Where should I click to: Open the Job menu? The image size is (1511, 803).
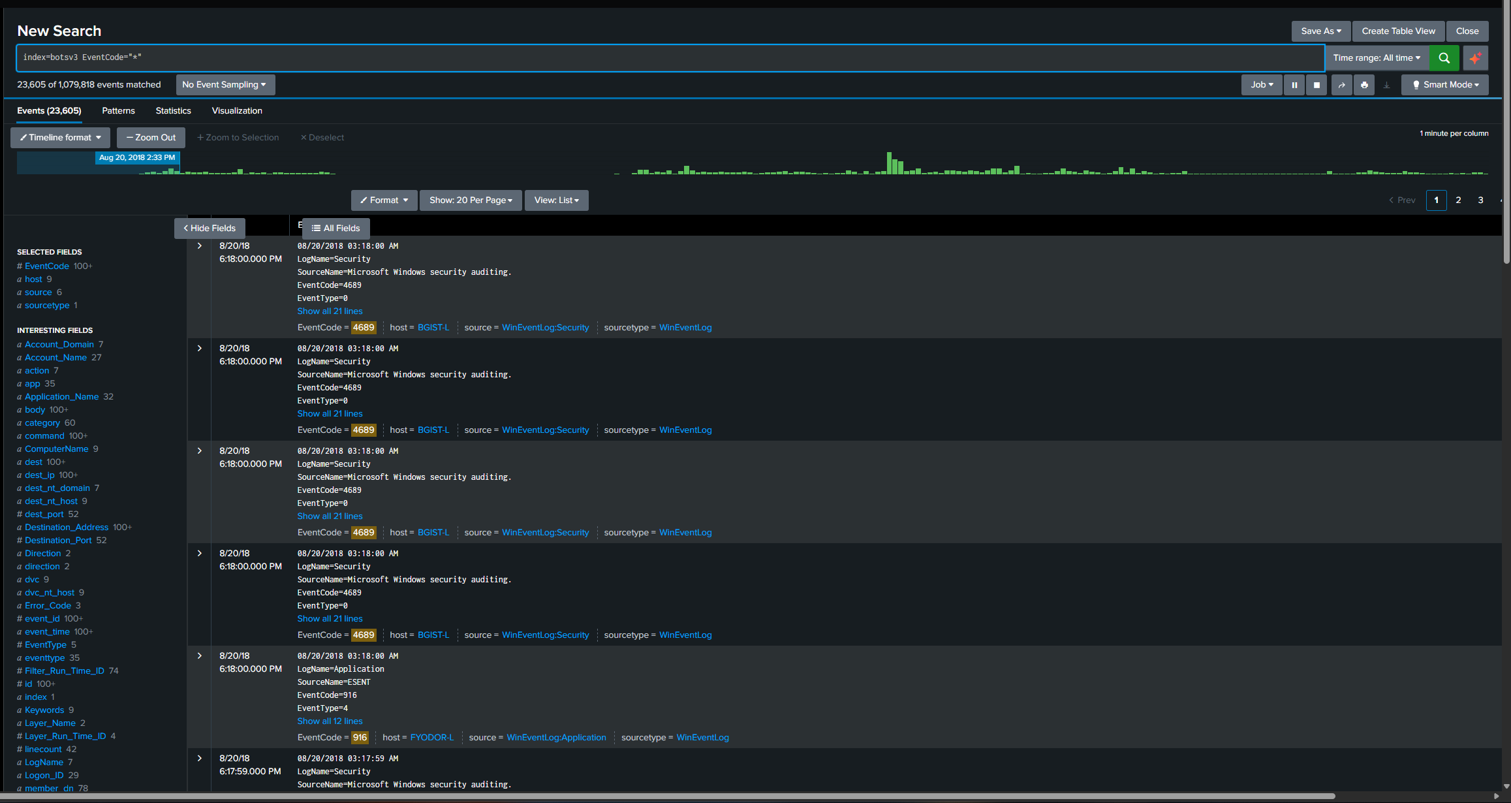tap(1262, 85)
